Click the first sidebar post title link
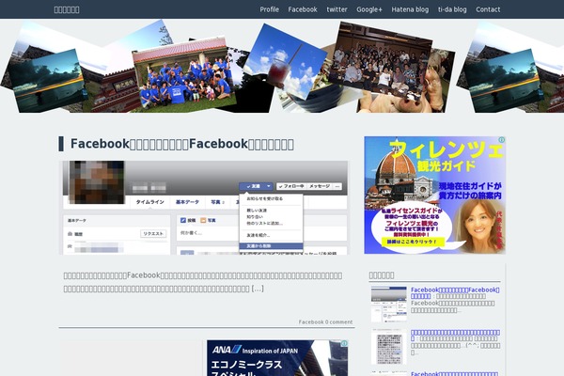The image size is (564, 376). 453,290
